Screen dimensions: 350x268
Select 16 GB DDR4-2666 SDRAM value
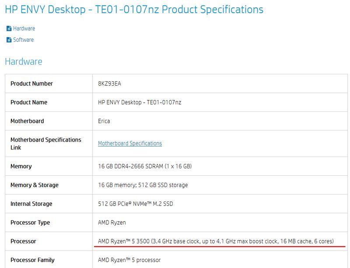coord(145,166)
